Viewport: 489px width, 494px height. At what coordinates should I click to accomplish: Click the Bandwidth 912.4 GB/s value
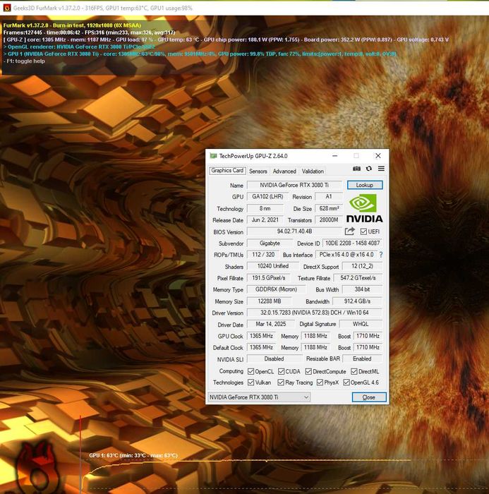pos(357,301)
